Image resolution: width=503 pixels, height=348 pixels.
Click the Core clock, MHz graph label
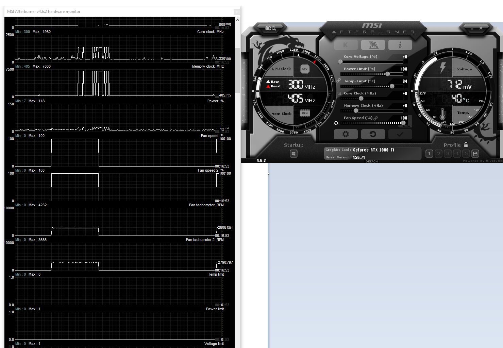click(211, 32)
